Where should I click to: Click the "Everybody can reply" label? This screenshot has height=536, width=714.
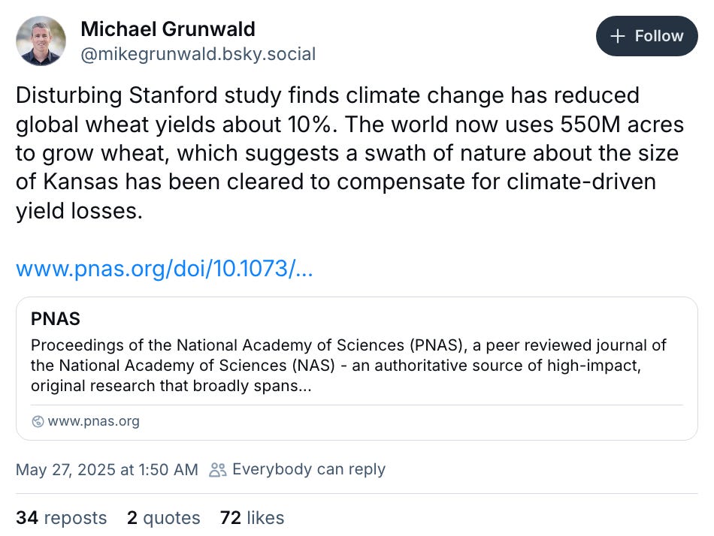[x=308, y=470]
